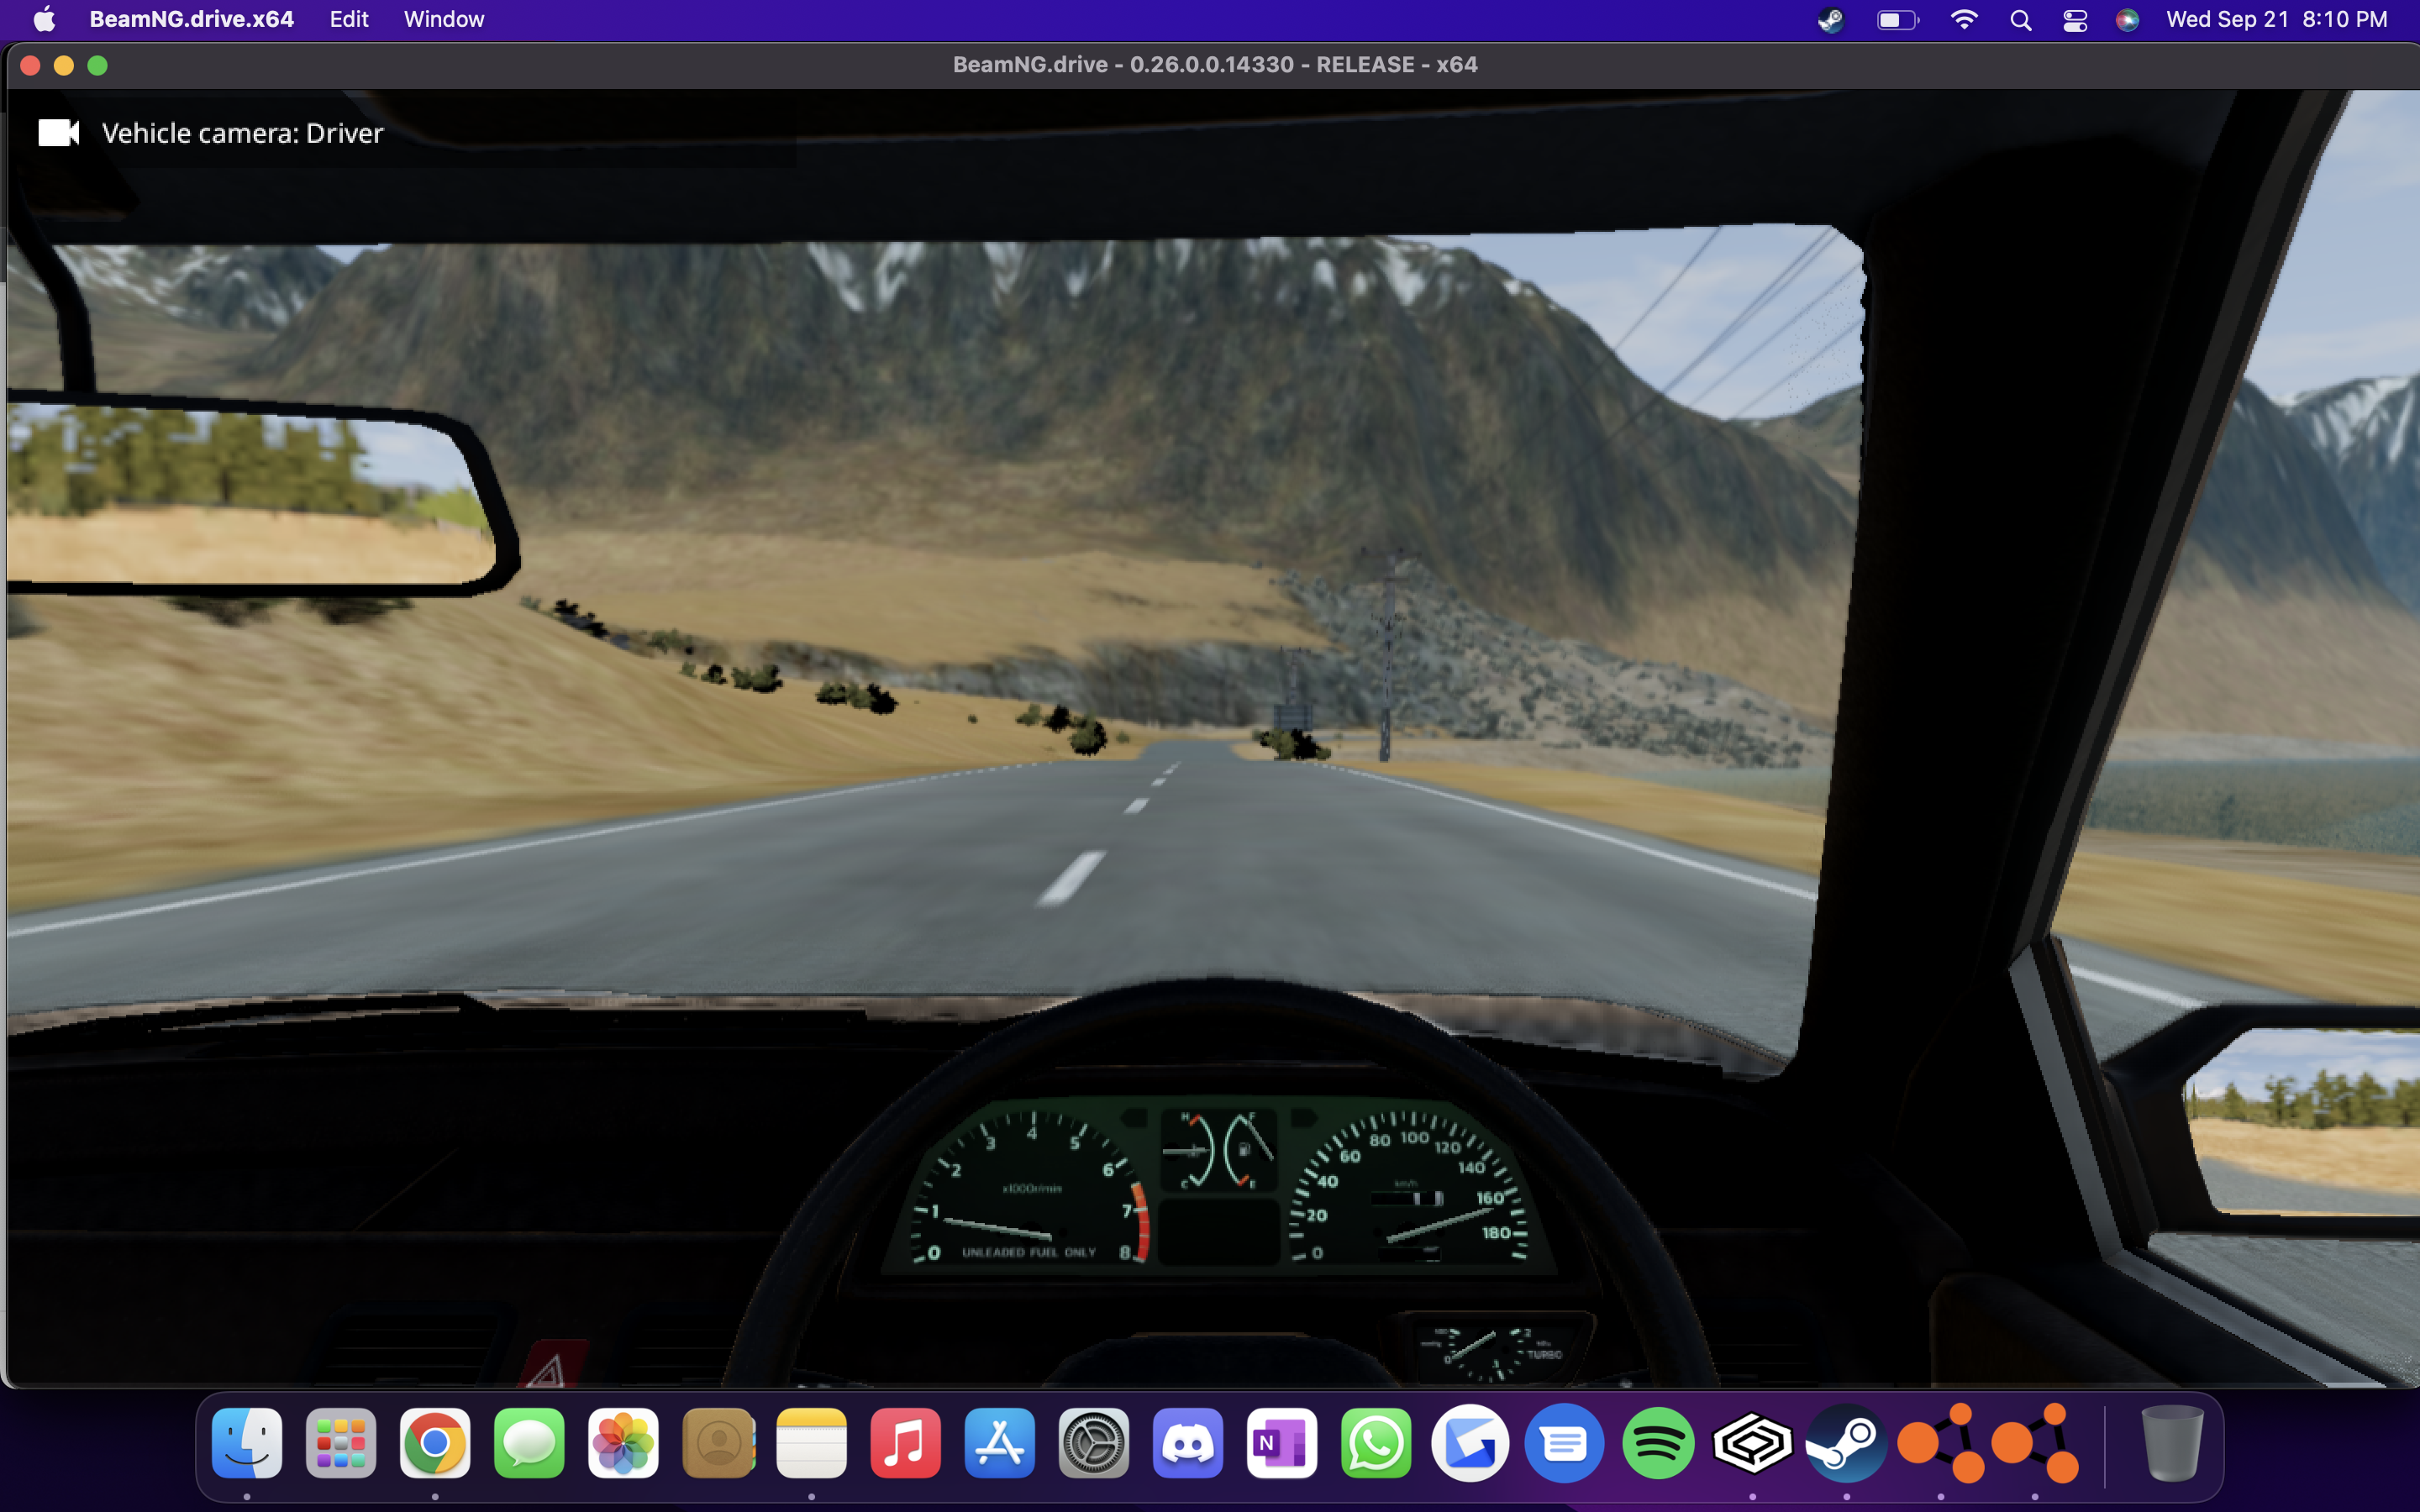Image resolution: width=2420 pixels, height=1512 pixels.
Task: Open the BeamNG.drive.x64 app menu
Action: click(x=191, y=19)
